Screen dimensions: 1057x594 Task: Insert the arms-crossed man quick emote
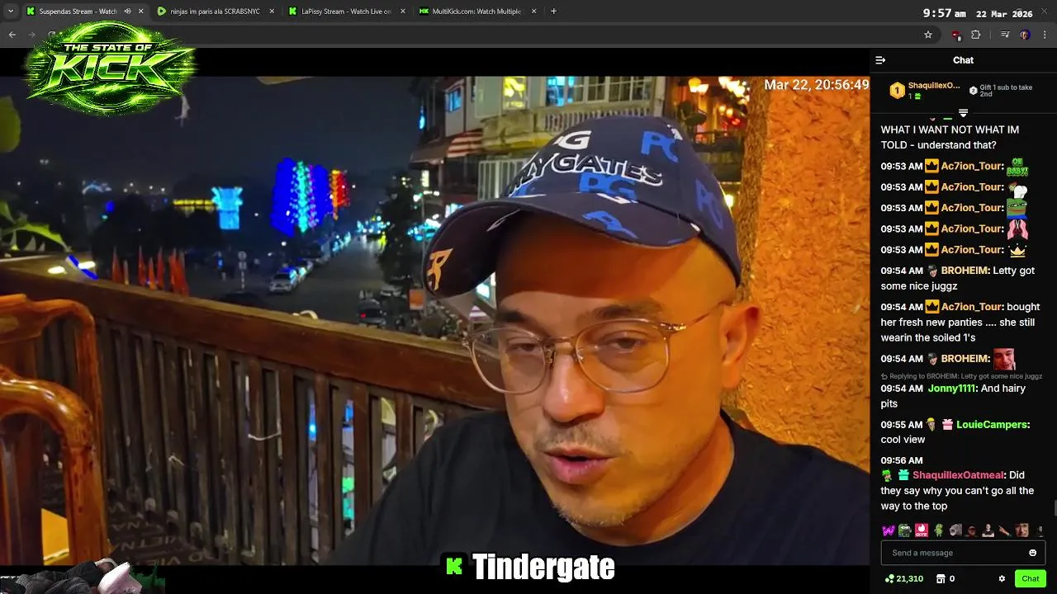[988, 530]
